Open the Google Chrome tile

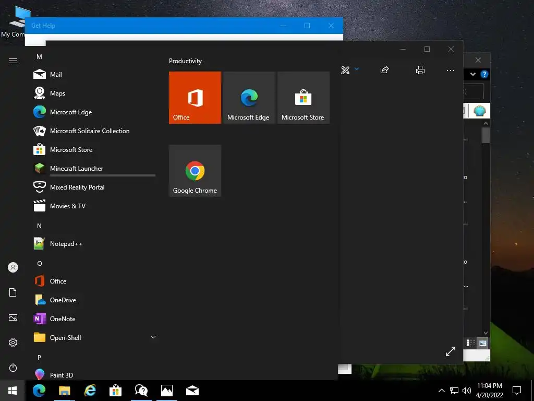pos(195,171)
